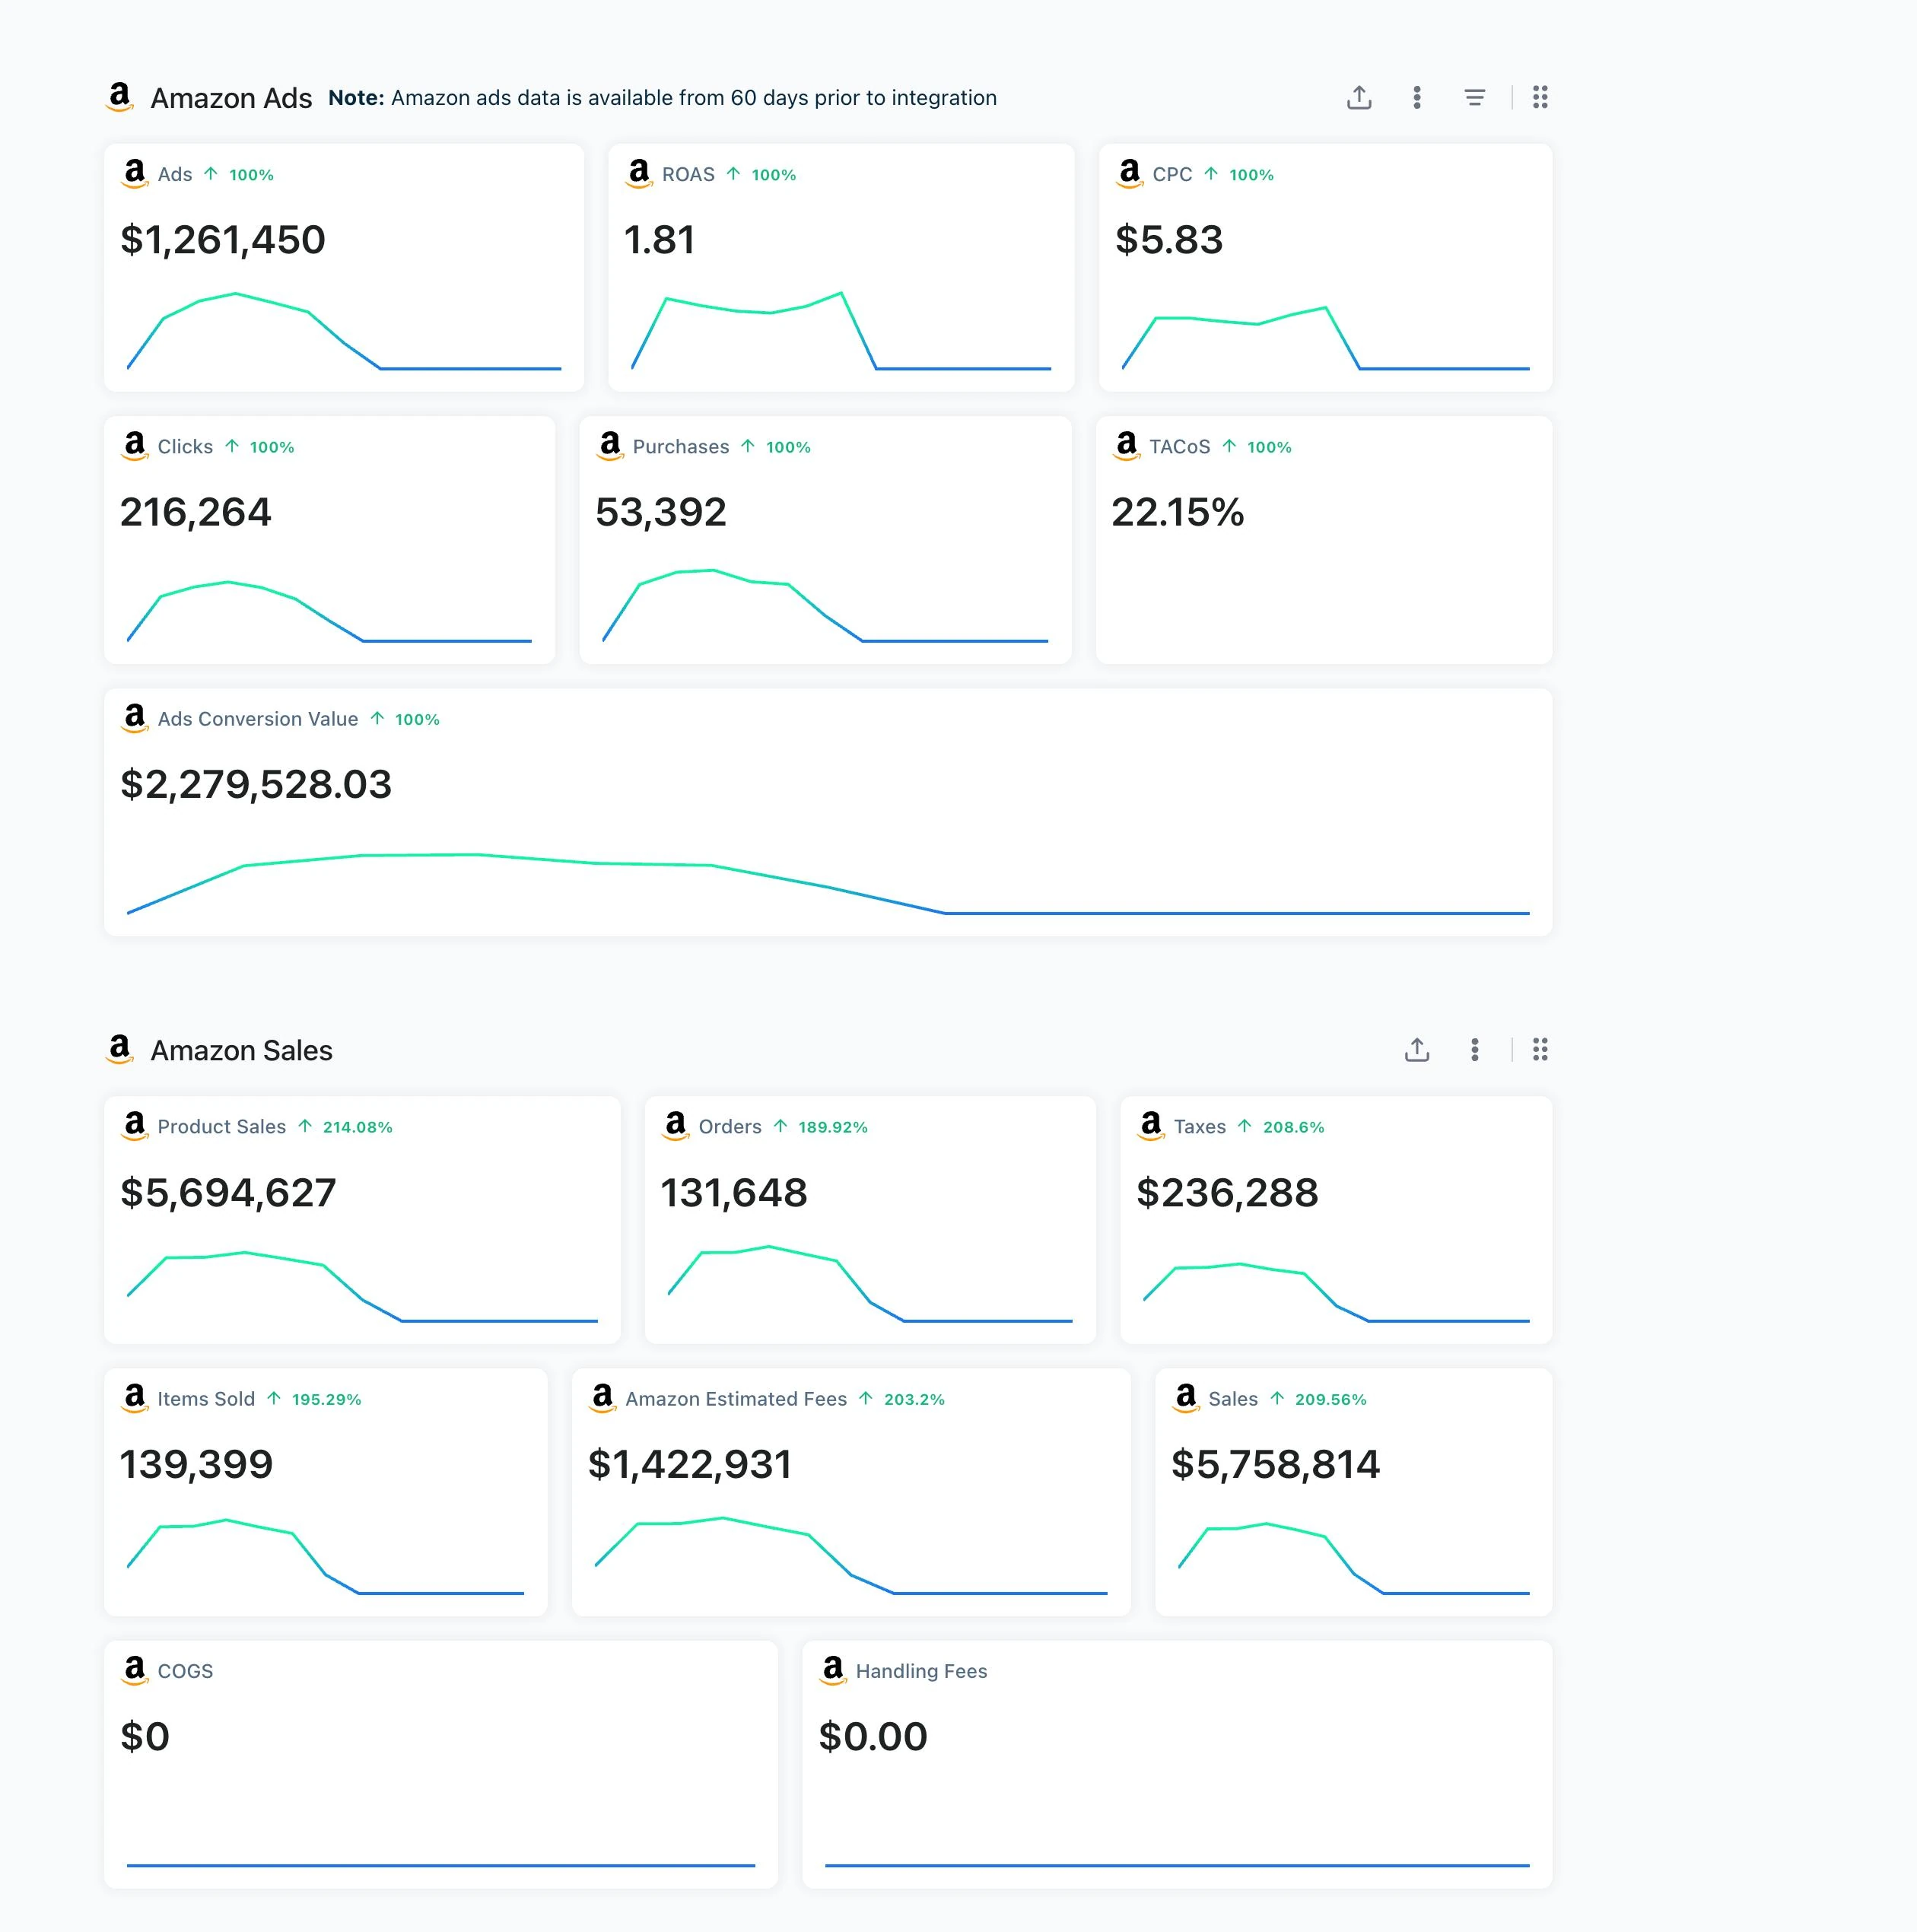This screenshot has width=1917, height=1932.
Task: Click the Taxes value $236,288
Action: (1228, 1192)
